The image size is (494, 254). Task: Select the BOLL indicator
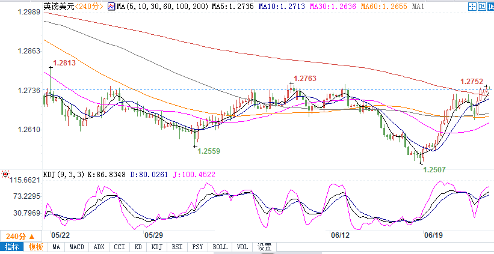[x=220, y=247]
